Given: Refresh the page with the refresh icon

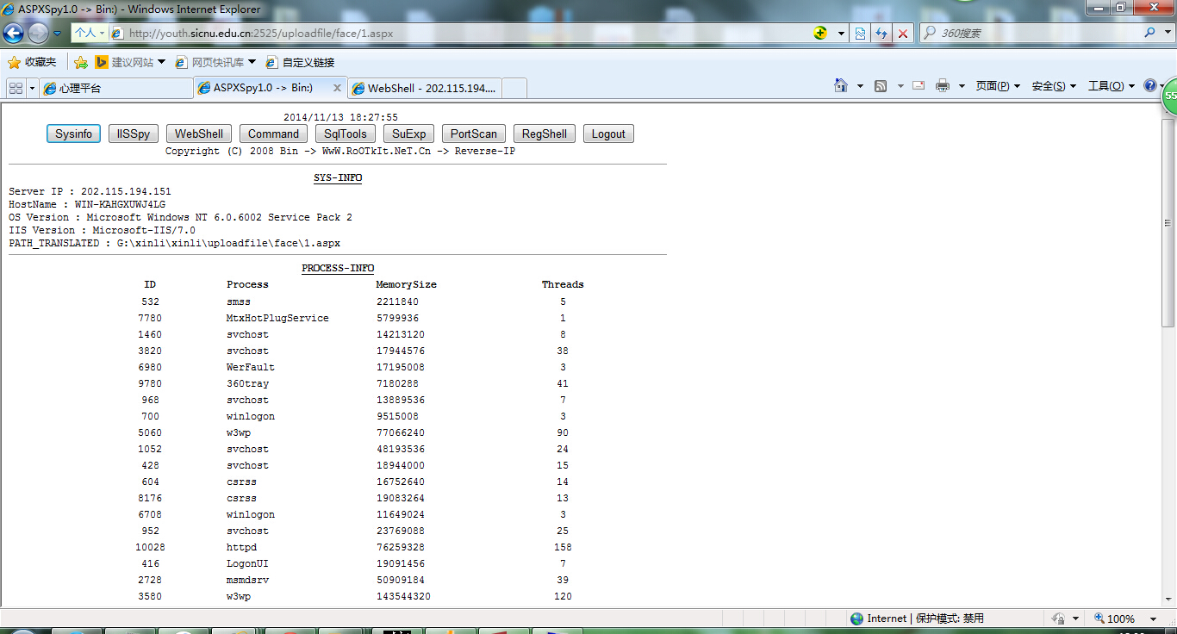Looking at the screenshot, I should (x=881, y=33).
